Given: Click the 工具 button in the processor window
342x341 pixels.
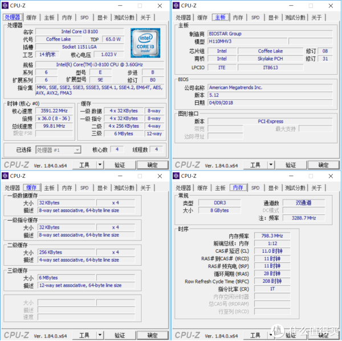Looking at the screenshot, I should 84,165.
